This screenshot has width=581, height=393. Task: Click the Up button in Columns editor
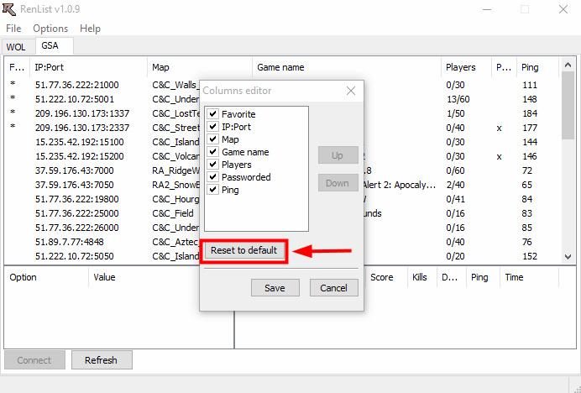(338, 155)
